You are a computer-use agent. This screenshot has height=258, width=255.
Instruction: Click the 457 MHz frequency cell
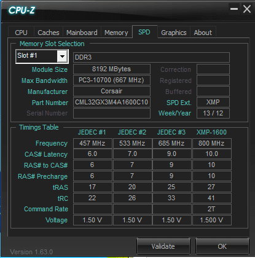point(93,143)
